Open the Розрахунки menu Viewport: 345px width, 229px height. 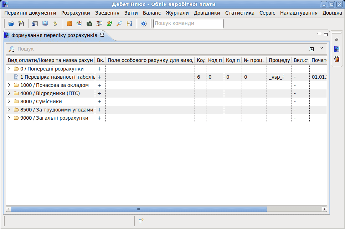coord(76,13)
